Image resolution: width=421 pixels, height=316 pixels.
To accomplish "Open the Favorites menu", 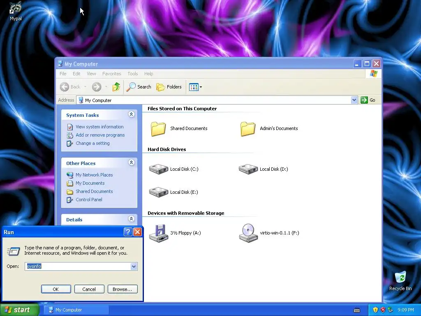I will point(112,74).
